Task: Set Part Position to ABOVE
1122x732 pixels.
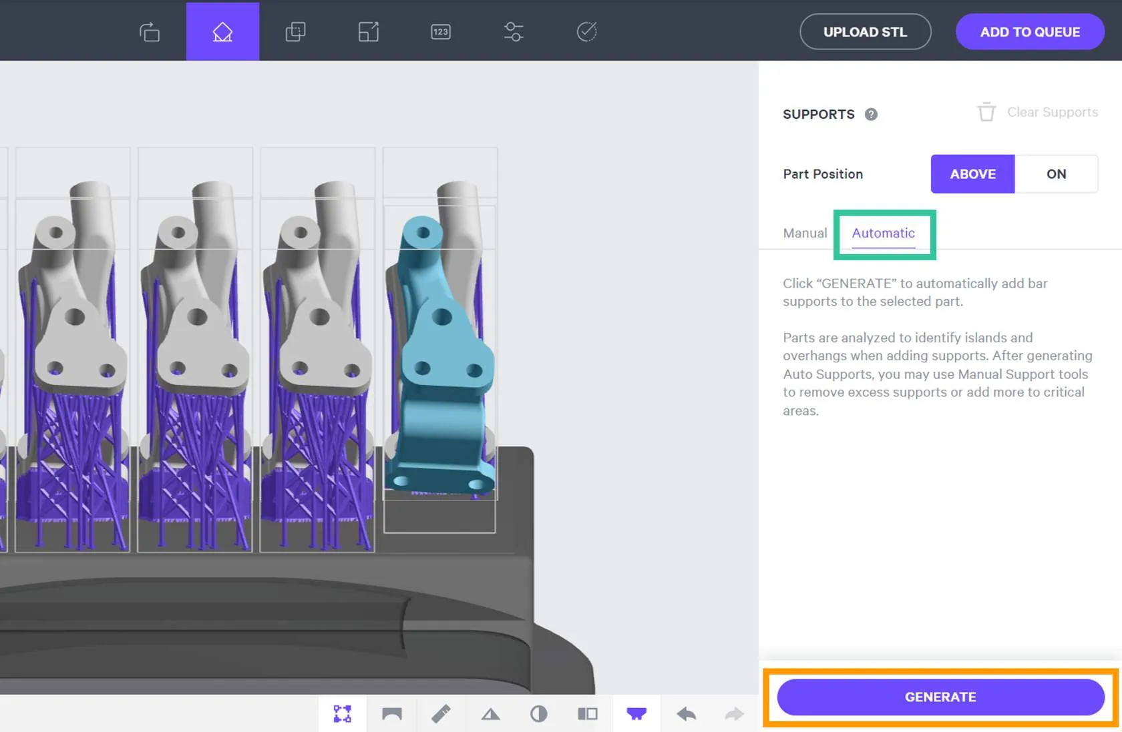Action: [x=973, y=174]
